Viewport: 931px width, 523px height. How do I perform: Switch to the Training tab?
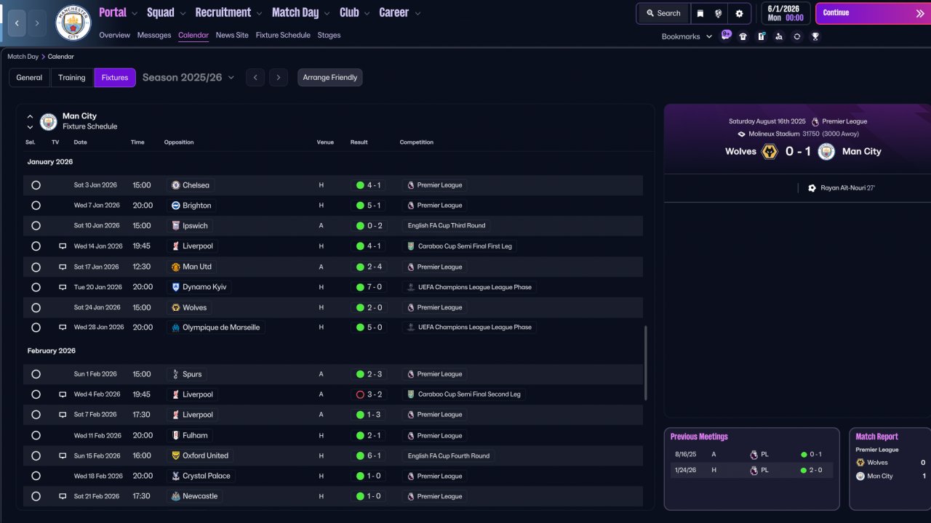(x=72, y=78)
